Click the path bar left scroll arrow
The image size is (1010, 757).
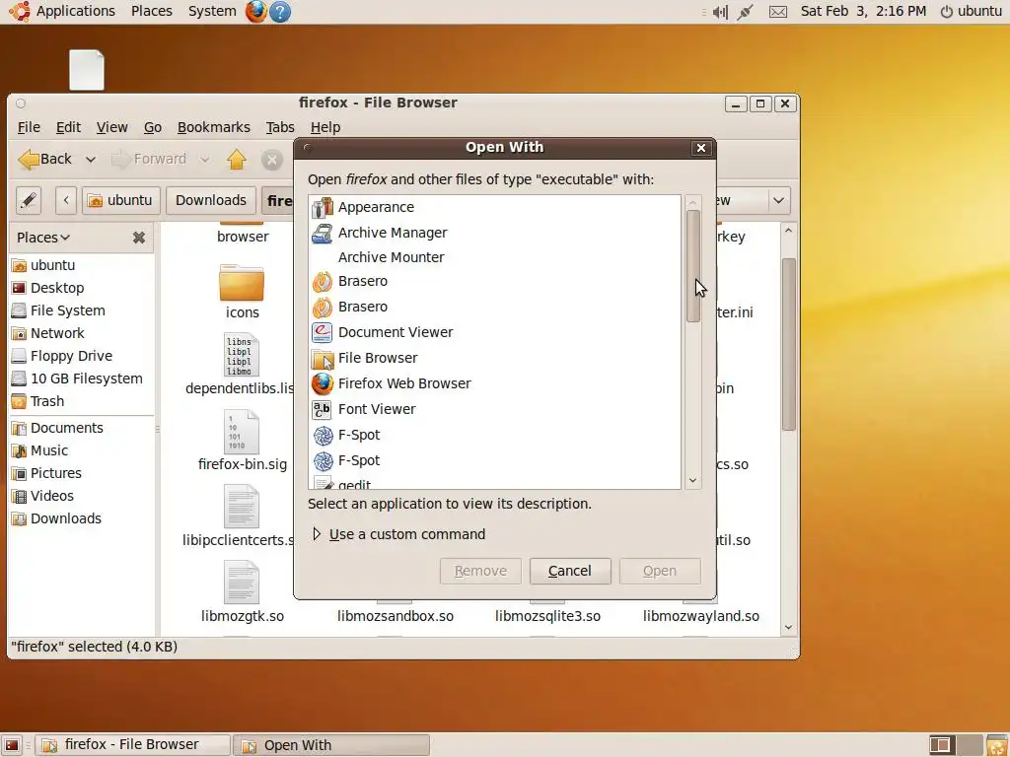(66, 201)
